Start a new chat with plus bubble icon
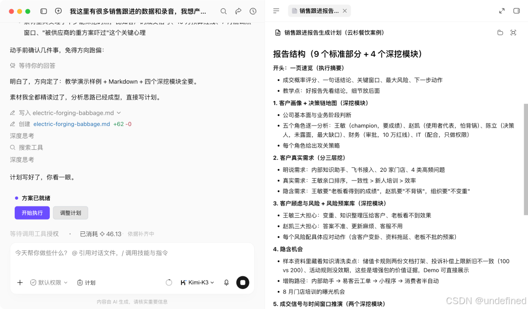This screenshot has width=528, height=309. click(58, 11)
